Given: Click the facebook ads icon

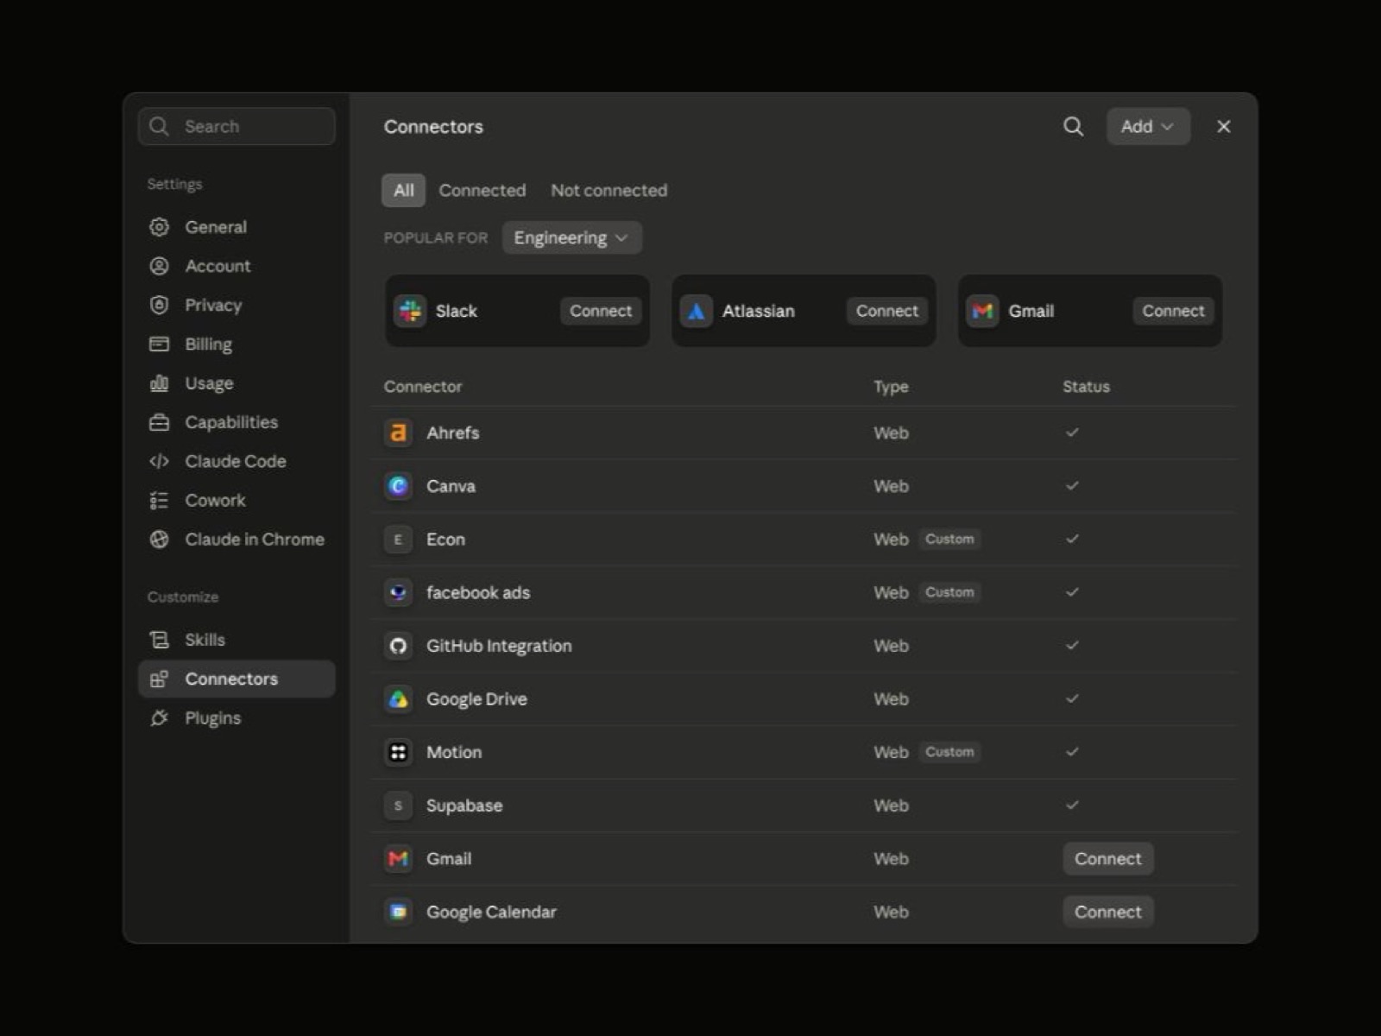Looking at the screenshot, I should coord(398,592).
